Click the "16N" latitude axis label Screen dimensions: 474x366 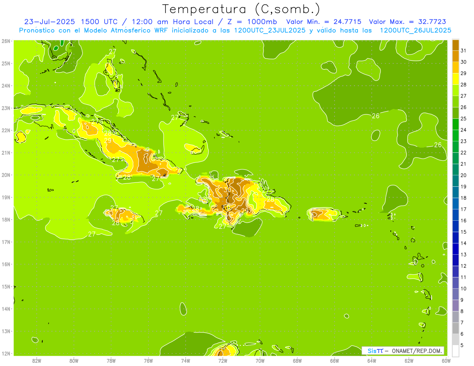tap(6, 264)
